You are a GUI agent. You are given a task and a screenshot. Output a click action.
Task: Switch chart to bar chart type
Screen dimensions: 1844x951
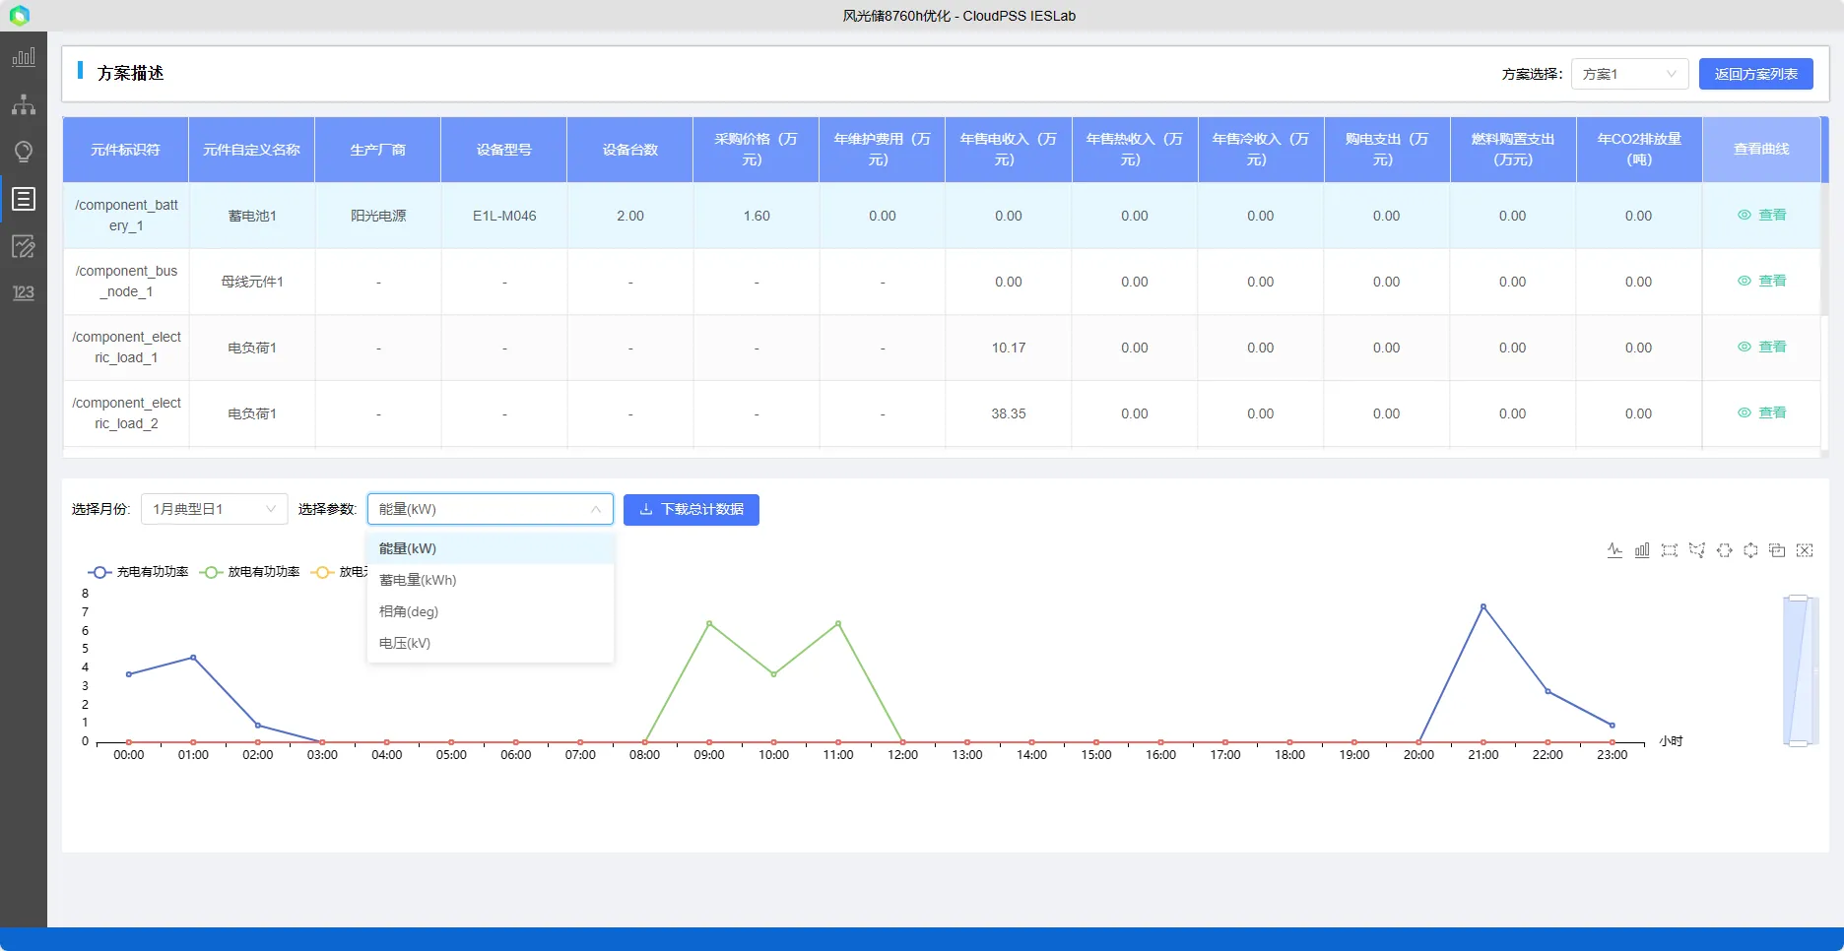[x=1642, y=550]
